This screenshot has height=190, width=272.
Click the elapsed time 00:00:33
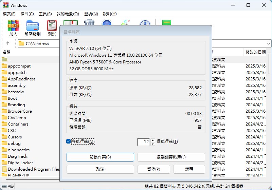(x=194, y=114)
